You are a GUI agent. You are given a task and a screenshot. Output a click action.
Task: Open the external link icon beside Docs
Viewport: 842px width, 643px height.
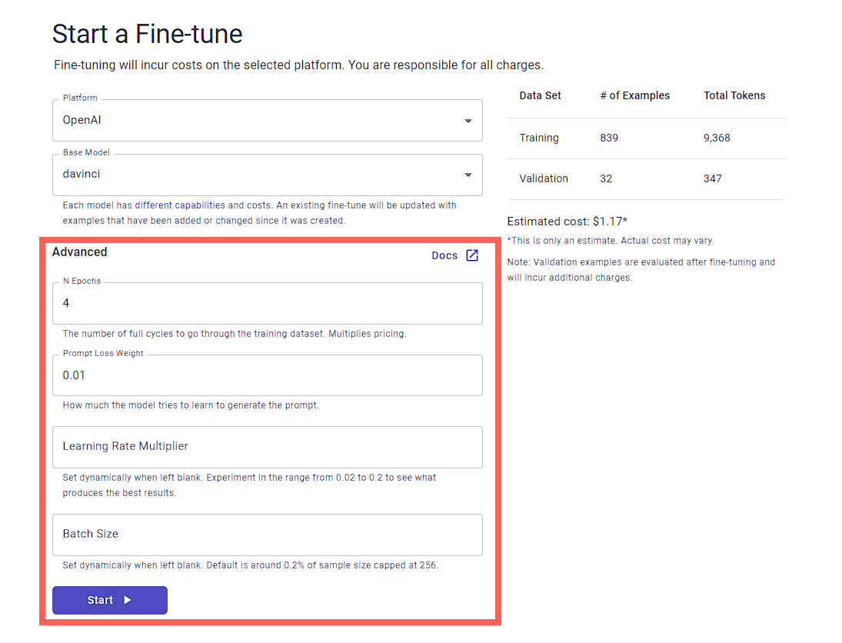click(x=472, y=255)
